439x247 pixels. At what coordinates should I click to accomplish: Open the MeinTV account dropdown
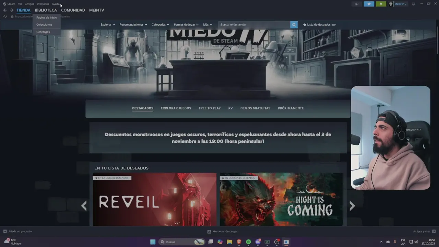pos(401,4)
